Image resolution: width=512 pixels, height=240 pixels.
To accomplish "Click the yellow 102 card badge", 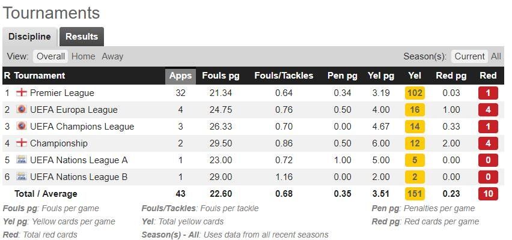I will (415, 93).
